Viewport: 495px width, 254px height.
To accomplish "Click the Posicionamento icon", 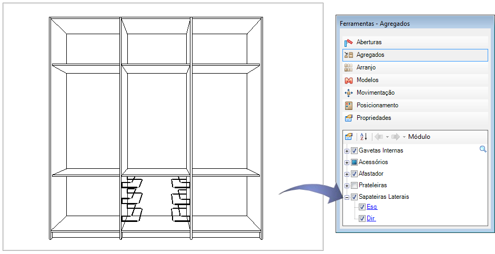I will click(x=349, y=105).
